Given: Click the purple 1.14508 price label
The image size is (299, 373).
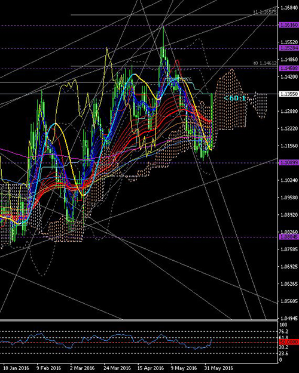Looking at the screenshot, I should pos(289,69).
